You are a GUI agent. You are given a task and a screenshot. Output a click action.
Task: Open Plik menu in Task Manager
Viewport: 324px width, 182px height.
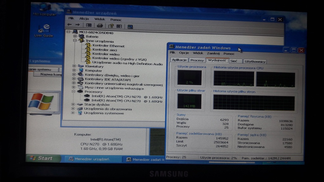[172, 53]
